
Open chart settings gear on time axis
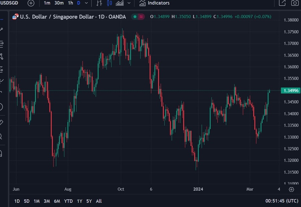click(291, 189)
